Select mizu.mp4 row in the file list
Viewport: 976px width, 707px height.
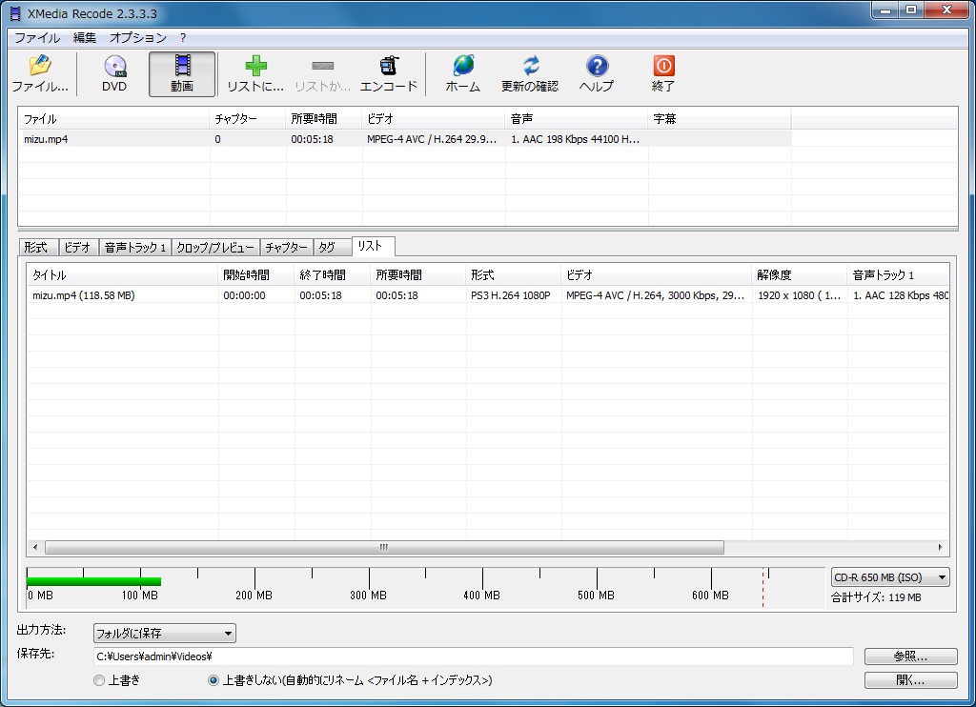point(404,139)
